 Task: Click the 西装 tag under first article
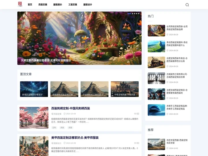pyautogui.click(x=62, y=127)
